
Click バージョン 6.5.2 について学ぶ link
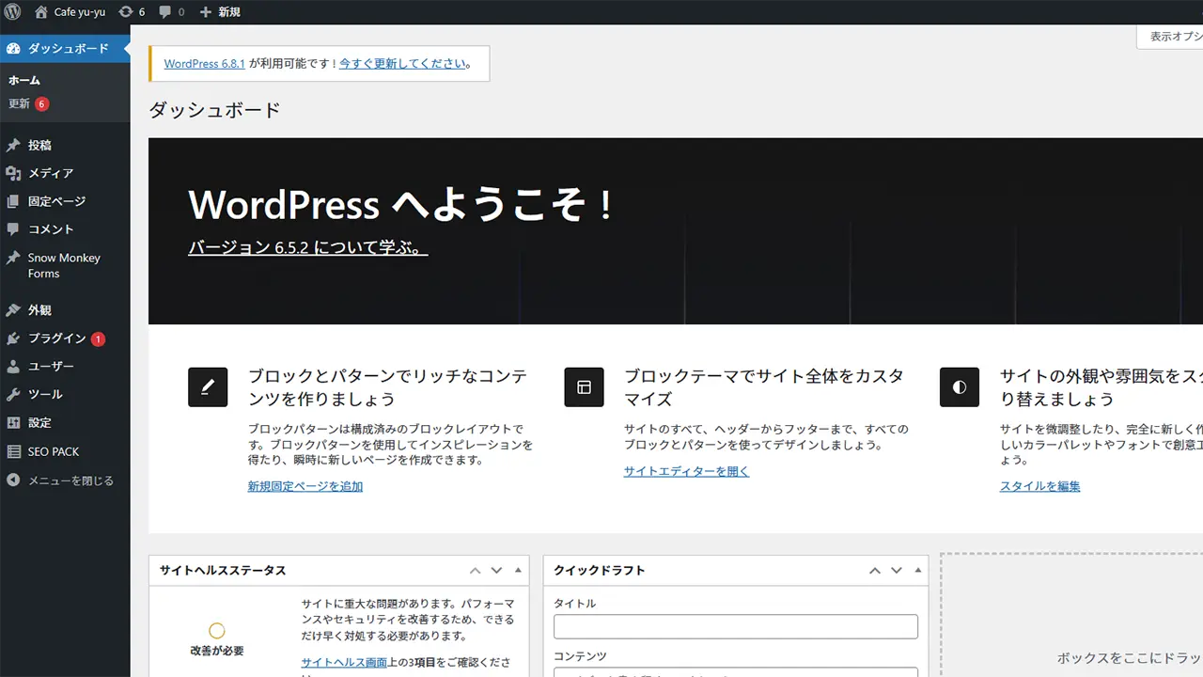tap(308, 248)
